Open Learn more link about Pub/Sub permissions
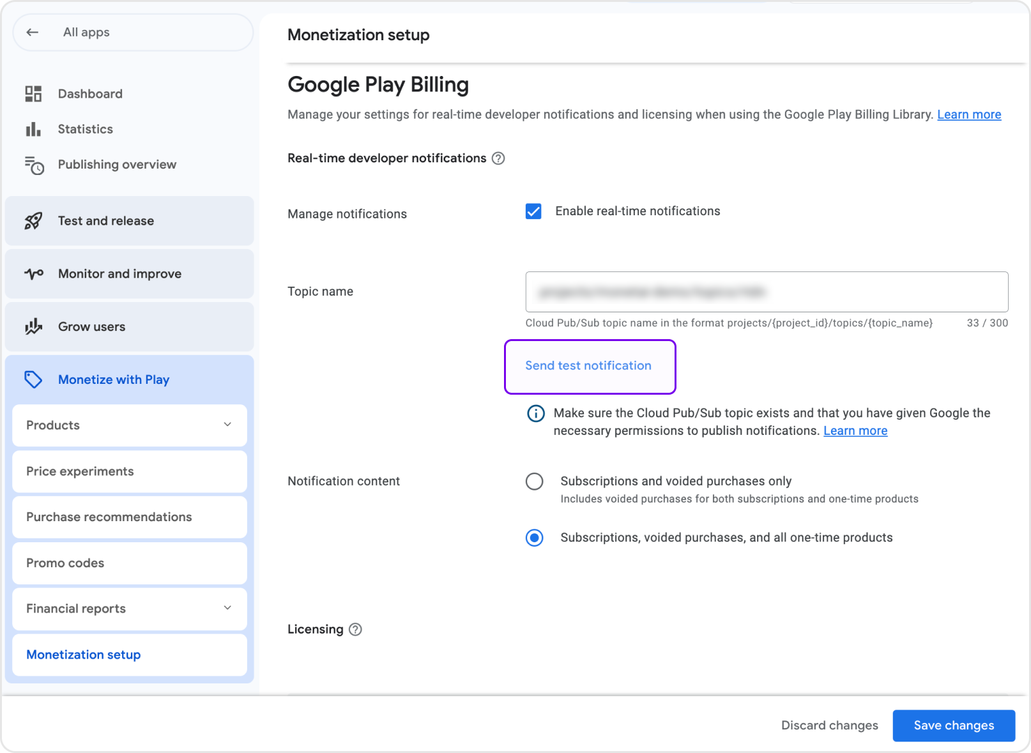The height and width of the screenshot is (753, 1031). pyautogui.click(x=855, y=431)
